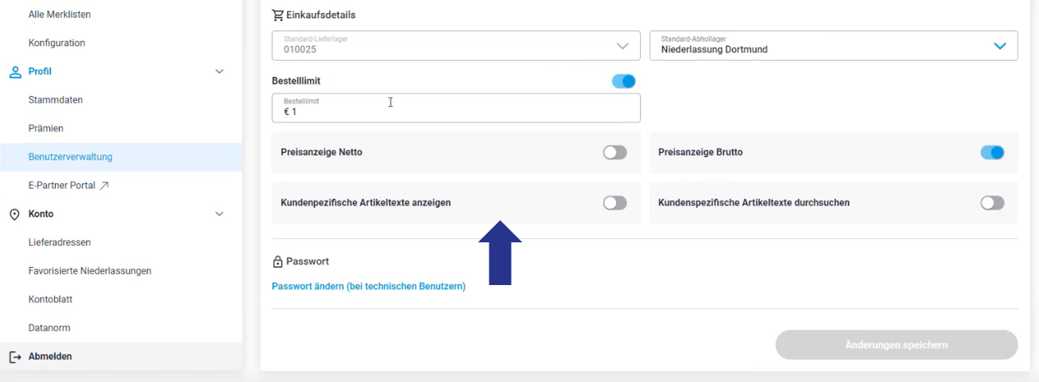The height and width of the screenshot is (382, 1039).
Task: Click the external link icon beside E-Partner Portal
Action: pos(104,186)
